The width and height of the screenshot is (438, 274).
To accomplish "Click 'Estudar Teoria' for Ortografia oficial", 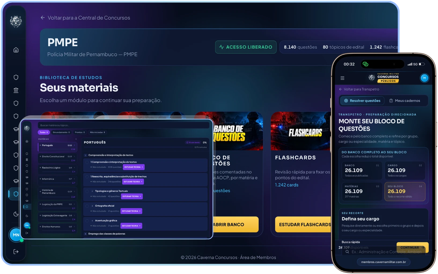I will [x=131, y=211].
